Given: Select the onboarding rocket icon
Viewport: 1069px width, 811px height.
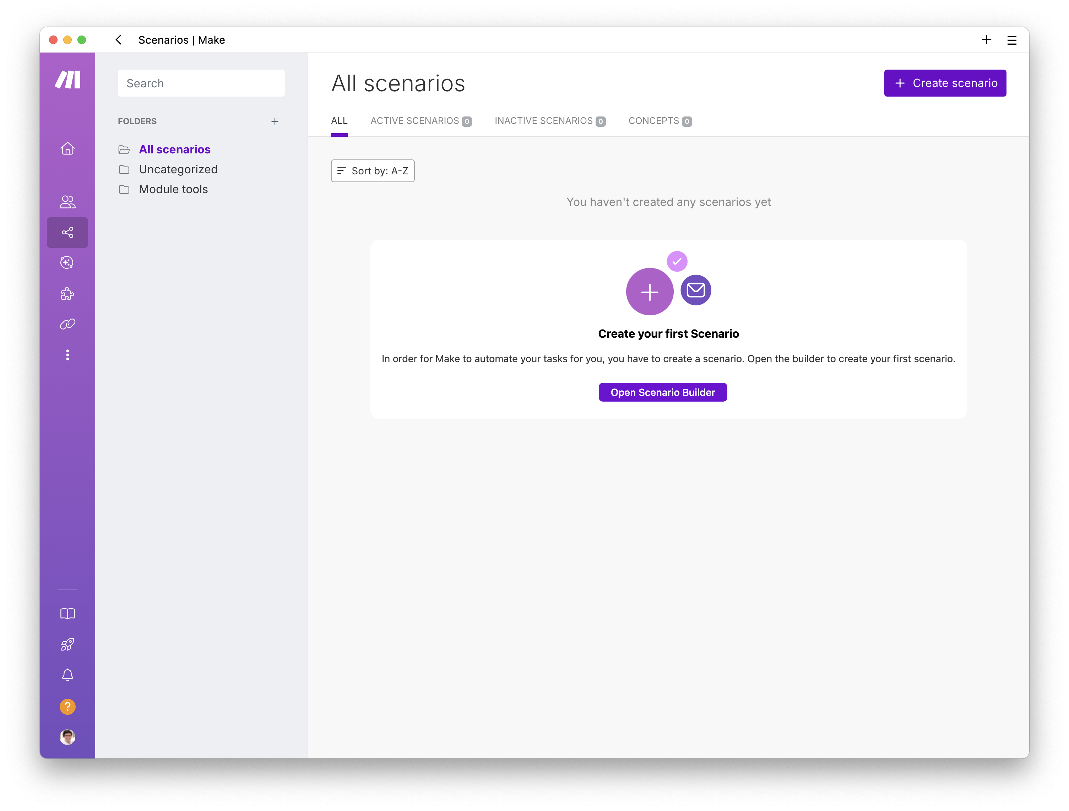Looking at the screenshot, I should tap(67, 644).
